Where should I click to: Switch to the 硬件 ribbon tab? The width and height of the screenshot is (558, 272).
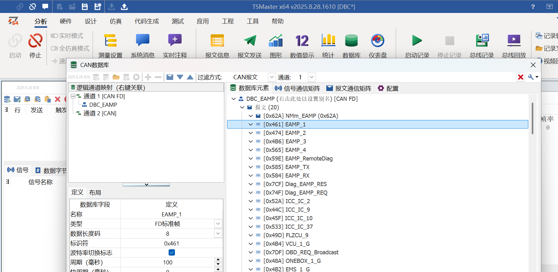(x=66, y=21)
